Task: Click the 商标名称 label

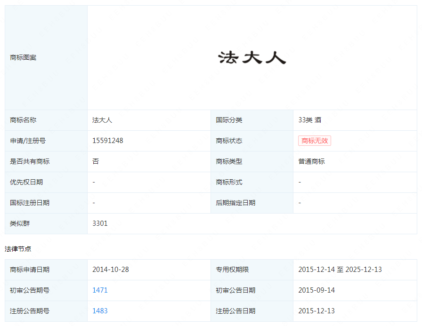Action: pos(23,120)
